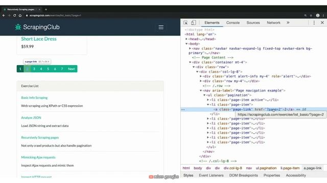Viewport: 327px width, 183px height.
Task: Click the ScrapingClub brand name
Action: (x=41, y=27)
